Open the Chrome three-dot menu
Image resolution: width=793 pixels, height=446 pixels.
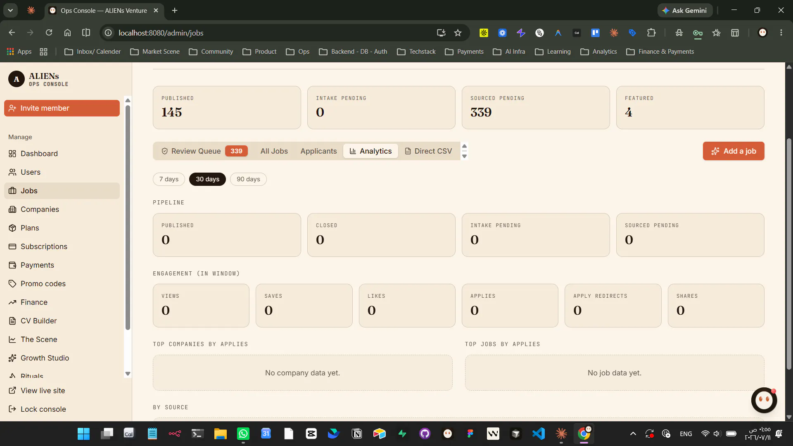point(781,33)
